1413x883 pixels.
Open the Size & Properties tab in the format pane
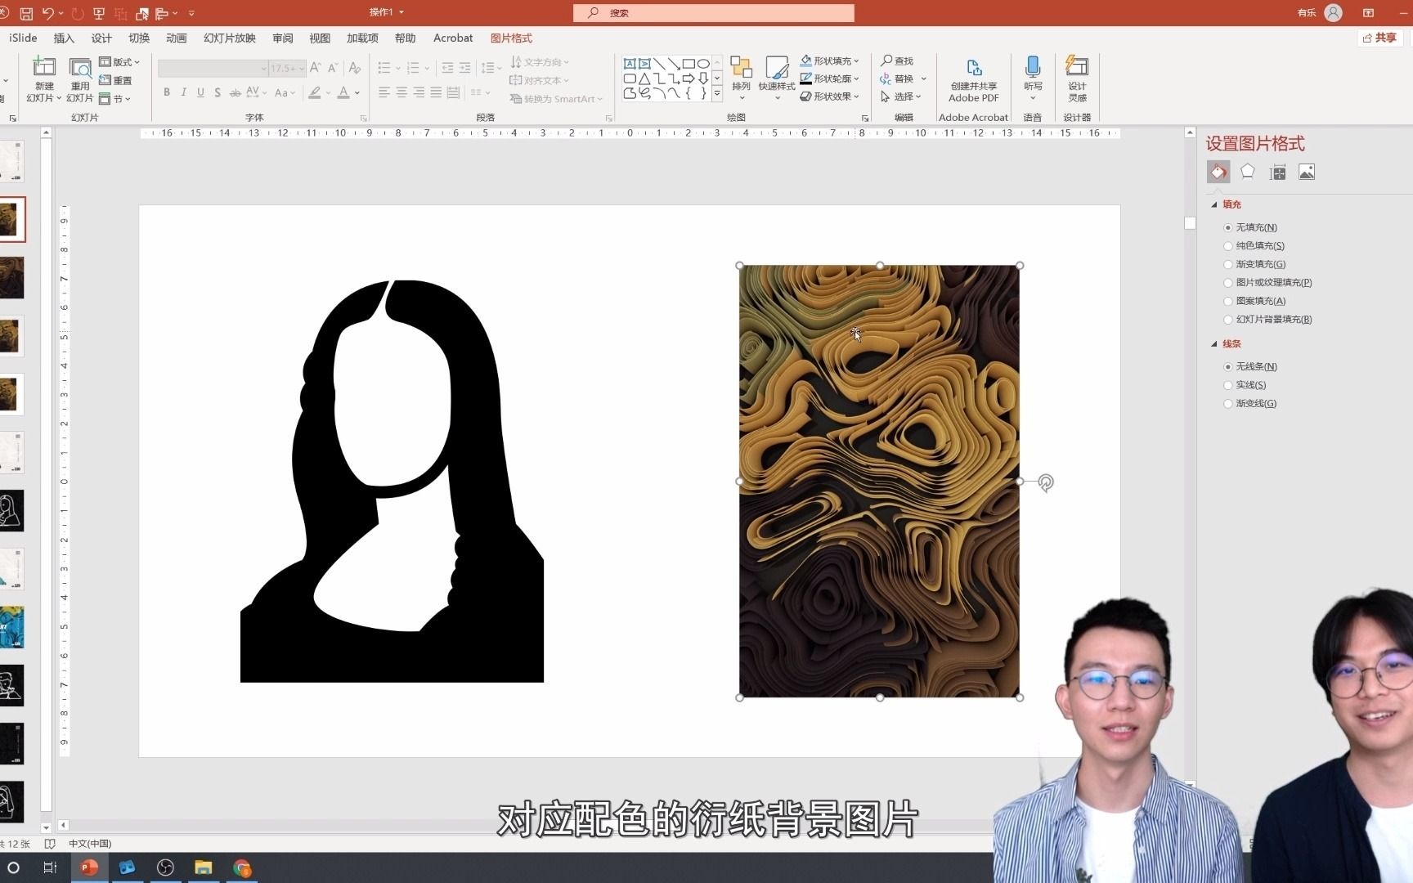click(1277, 172)
